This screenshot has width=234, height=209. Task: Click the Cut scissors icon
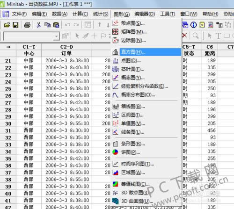click(38, 25)
